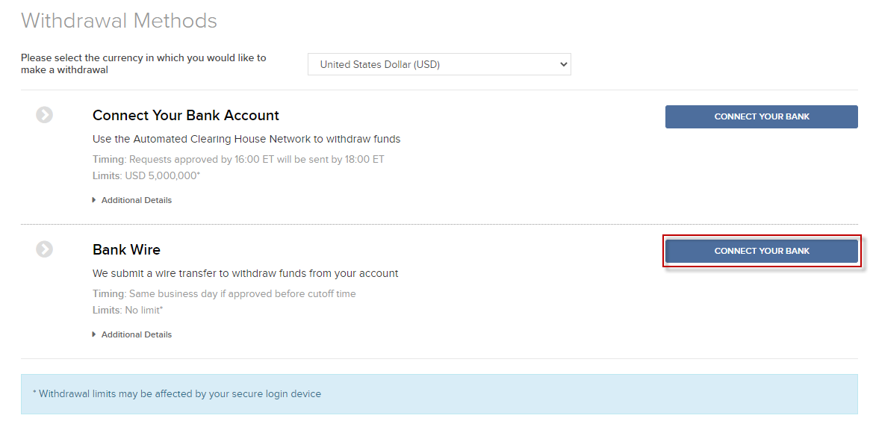The height and width of the screenshot is (430, 873).
Task: Click the text 'Limits: No limit*'
Action: [128, 311]
